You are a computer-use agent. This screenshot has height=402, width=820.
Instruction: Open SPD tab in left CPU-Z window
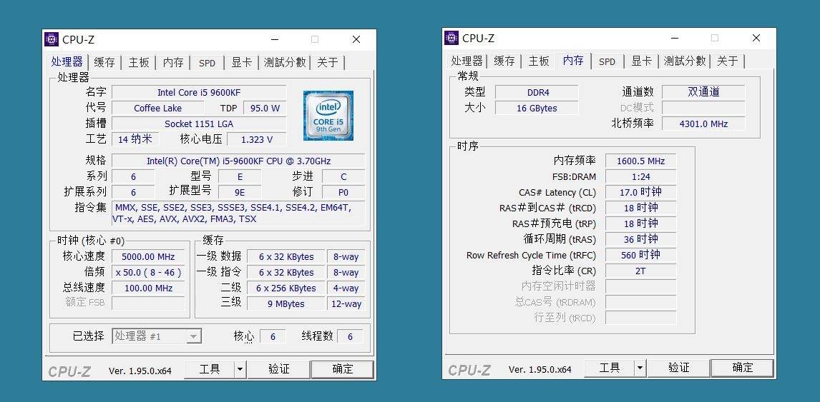pos(207,63)
